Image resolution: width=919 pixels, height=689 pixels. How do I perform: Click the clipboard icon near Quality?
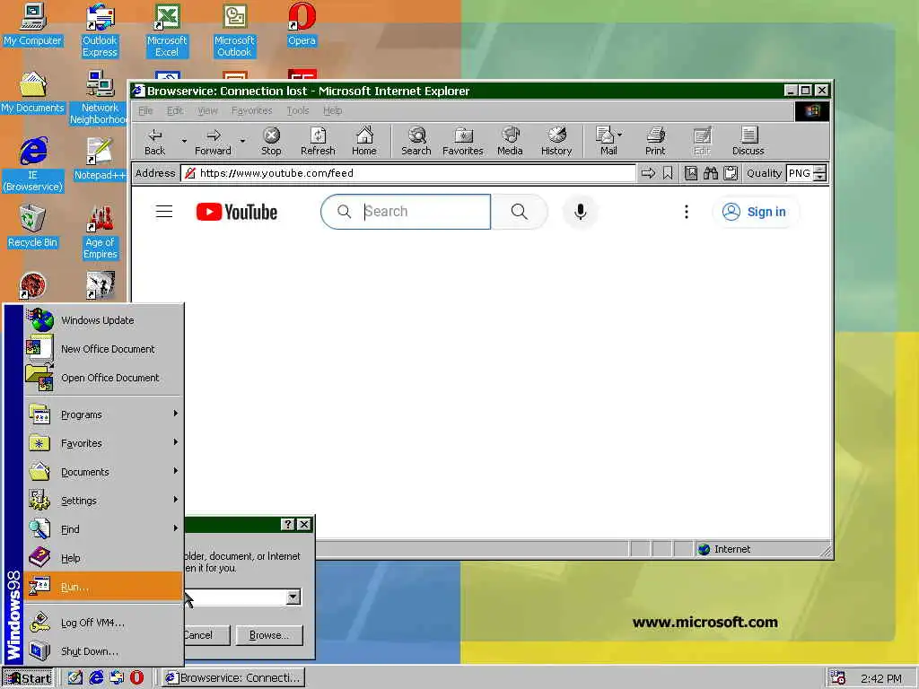[x=731, y=173]
